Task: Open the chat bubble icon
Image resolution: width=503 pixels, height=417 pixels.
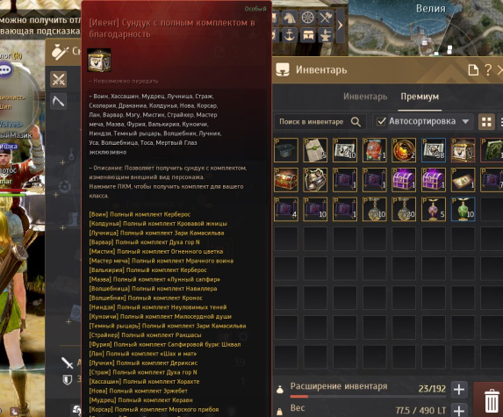Action: (x=6, y=70)
